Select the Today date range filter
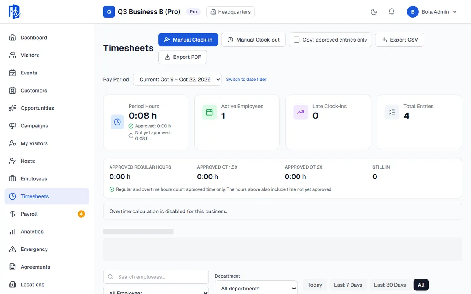This screenshot has height=294, width=471. 315,285
